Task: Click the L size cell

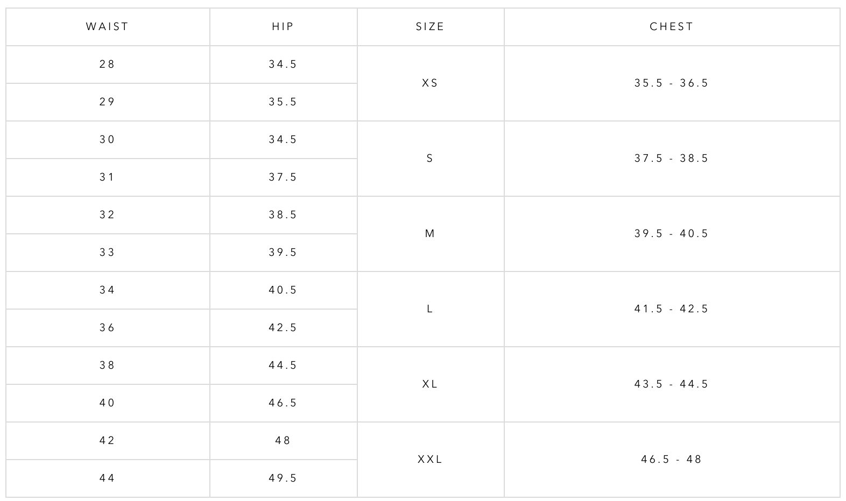Action: pos(430,309)
